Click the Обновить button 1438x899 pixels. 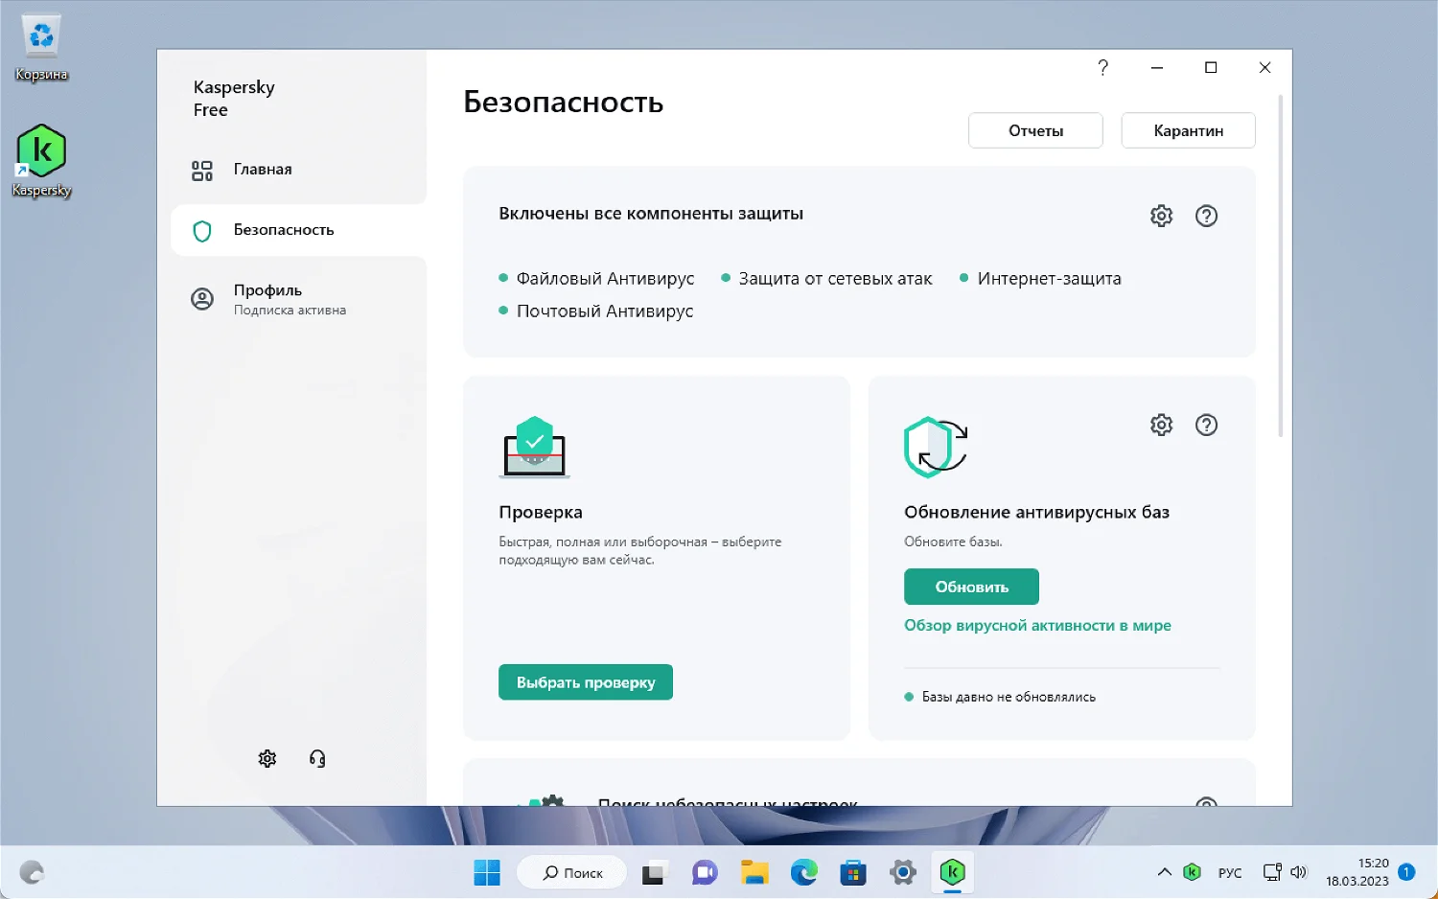click(x=971, y=587)
